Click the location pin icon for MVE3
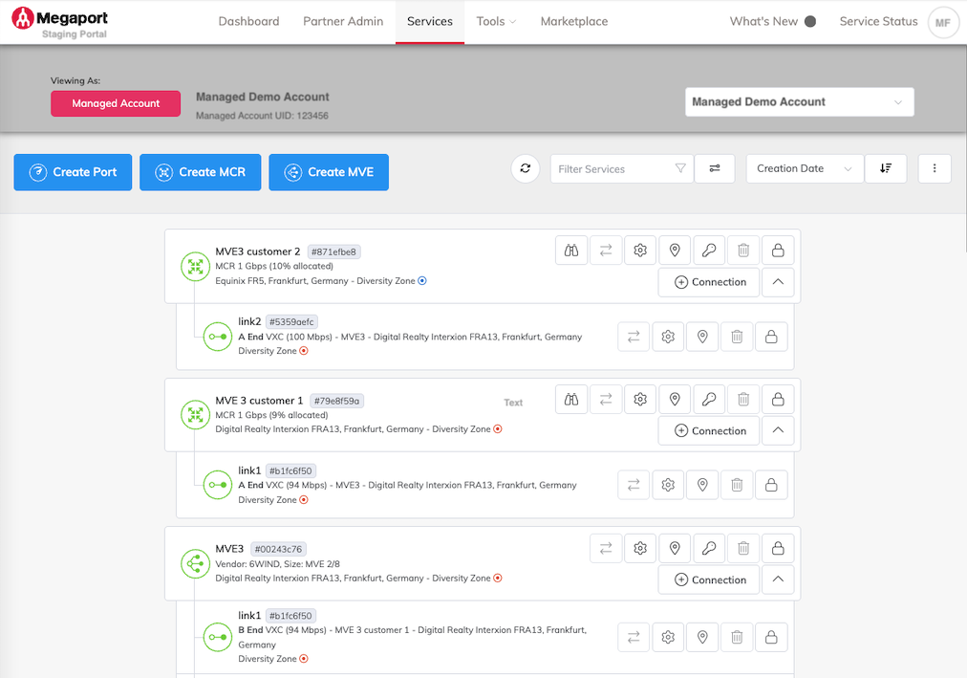This screenshot has height=678, width=967. point(675,548)
